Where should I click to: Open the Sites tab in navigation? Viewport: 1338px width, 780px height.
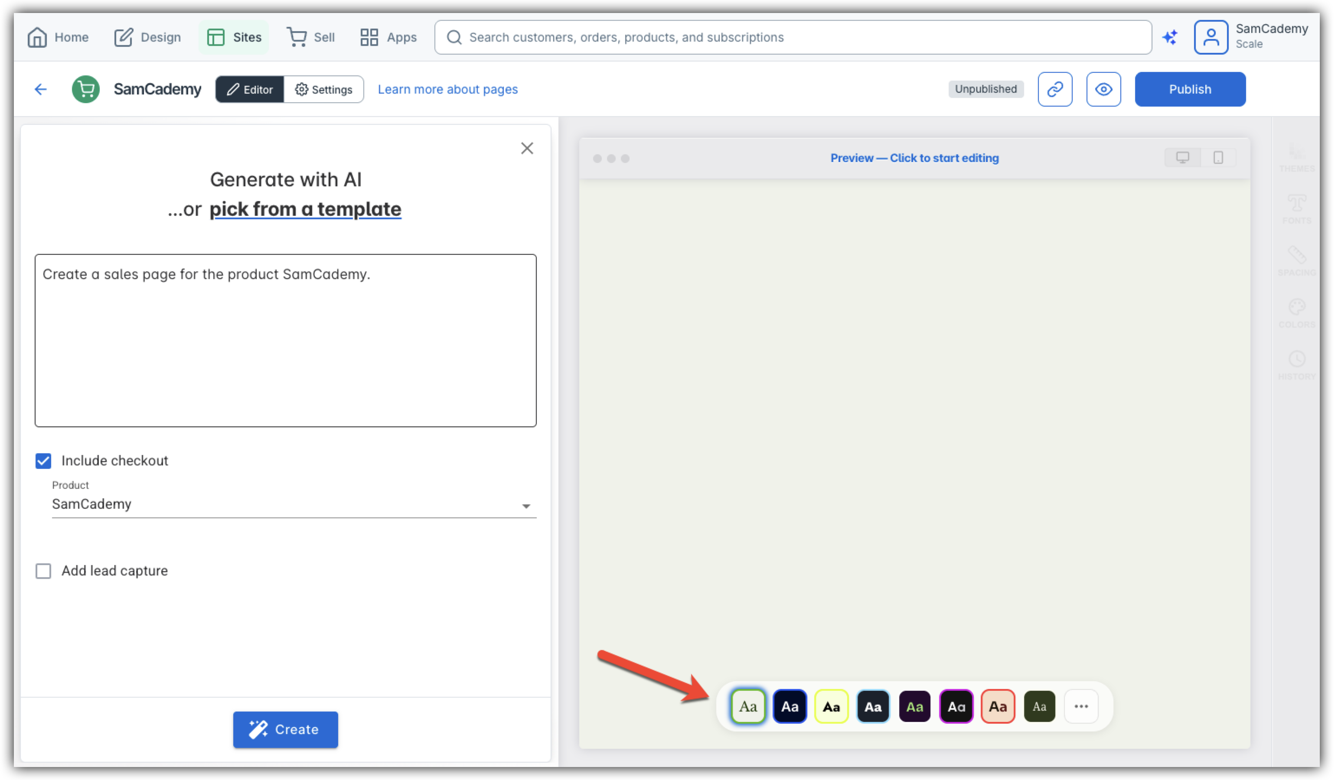coord(234,37)
